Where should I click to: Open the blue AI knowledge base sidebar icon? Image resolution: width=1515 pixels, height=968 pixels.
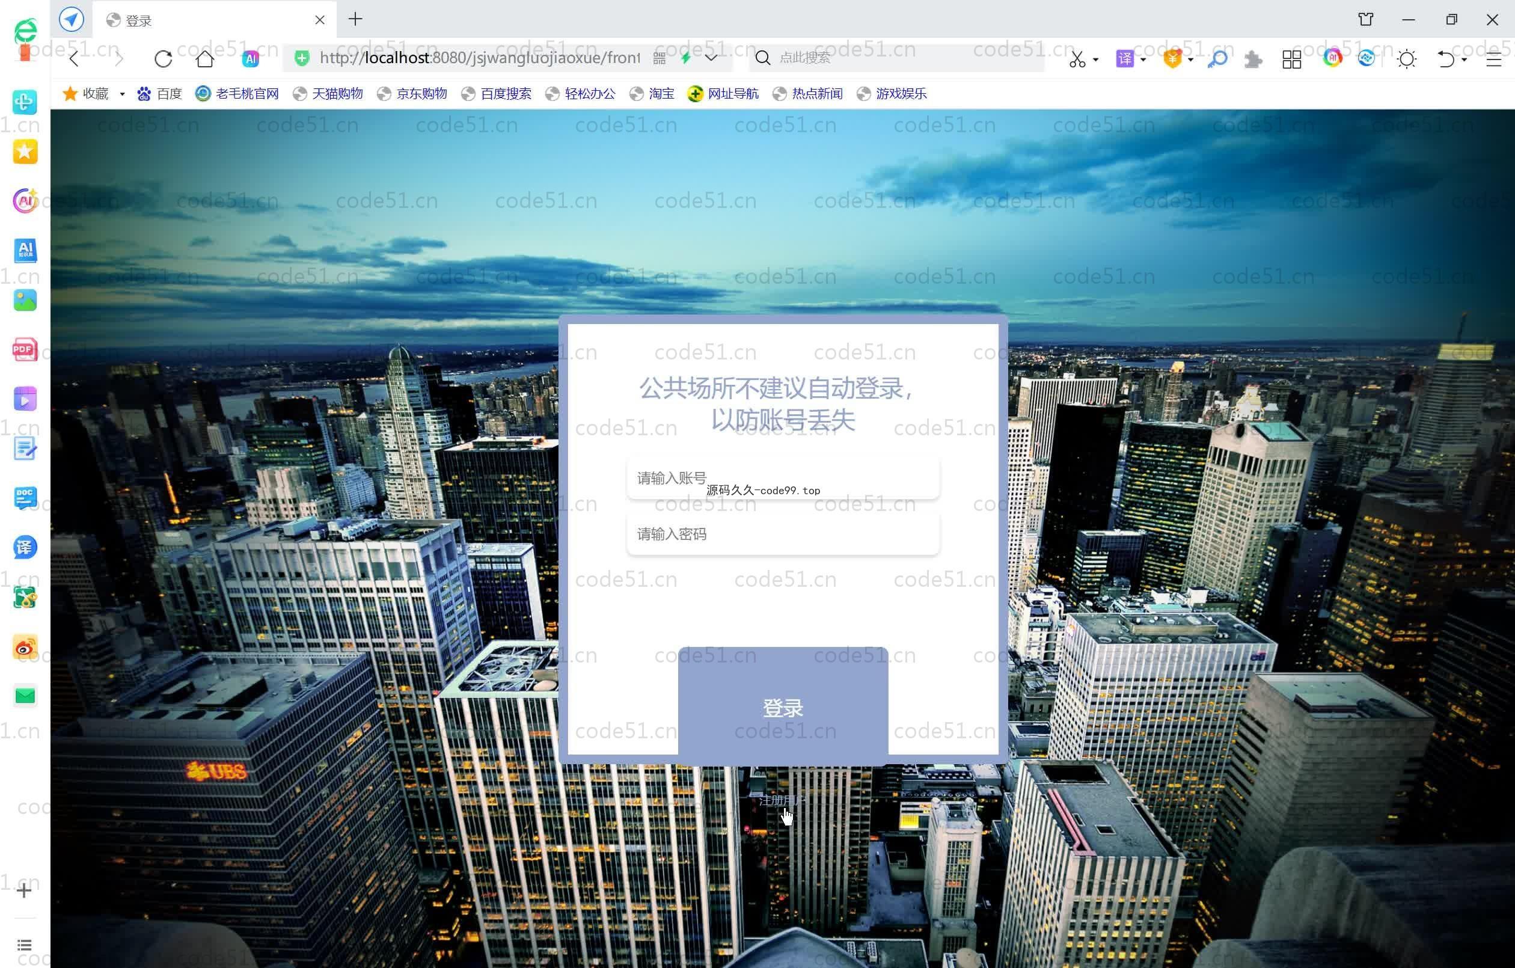pyautogui.click(x=25, y=250)
